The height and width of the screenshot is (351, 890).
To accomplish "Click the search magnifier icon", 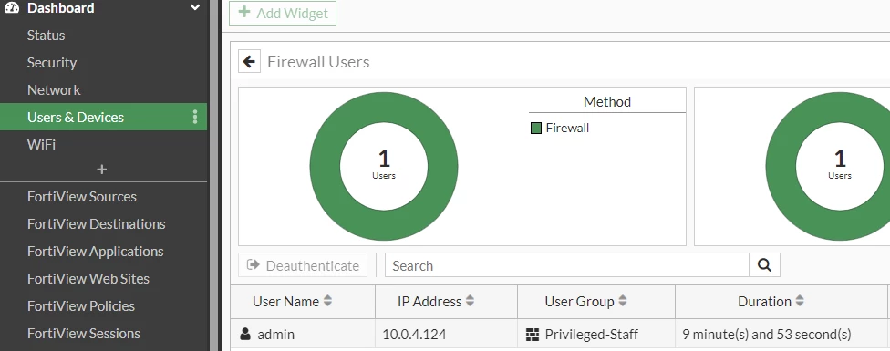I will pyautogui.click(x=764, y=265).
